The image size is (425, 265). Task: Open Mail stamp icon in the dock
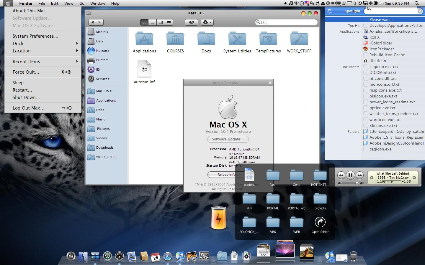click(x=132, y=256)
